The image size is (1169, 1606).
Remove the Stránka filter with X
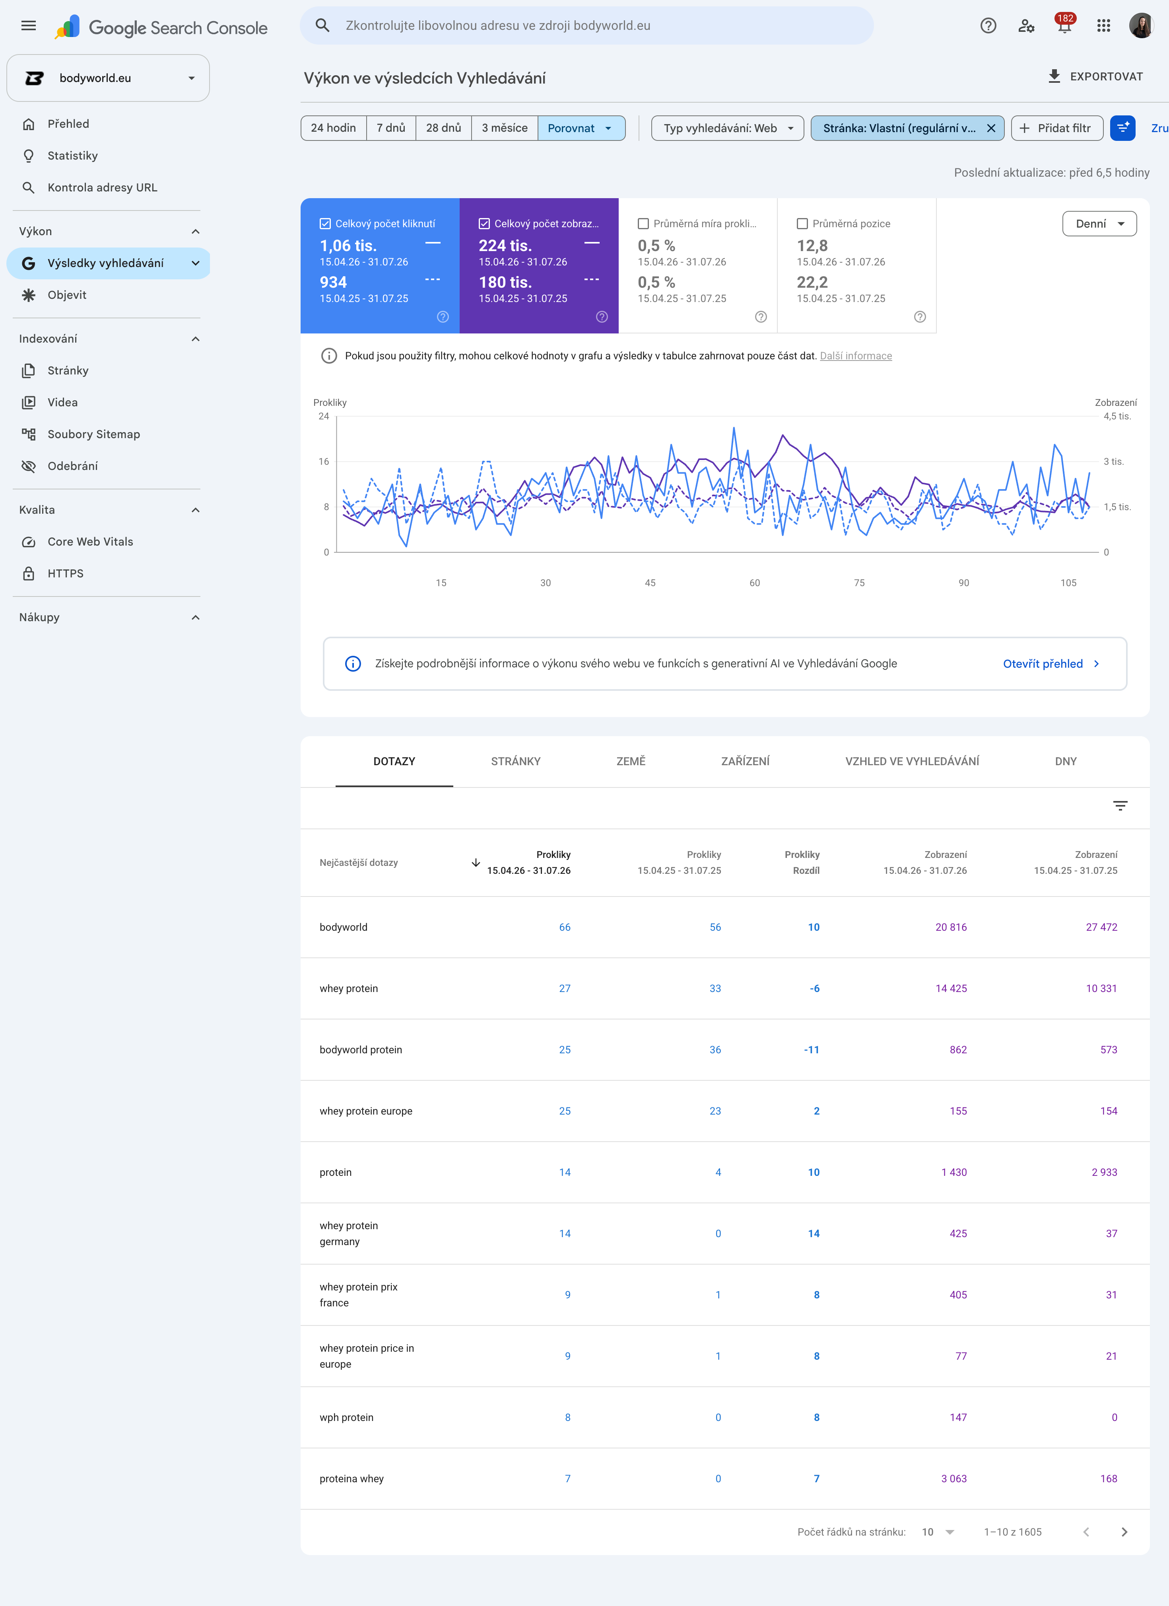(991, 128)
